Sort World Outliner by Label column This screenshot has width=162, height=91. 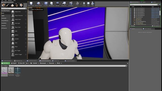[133, 7]
